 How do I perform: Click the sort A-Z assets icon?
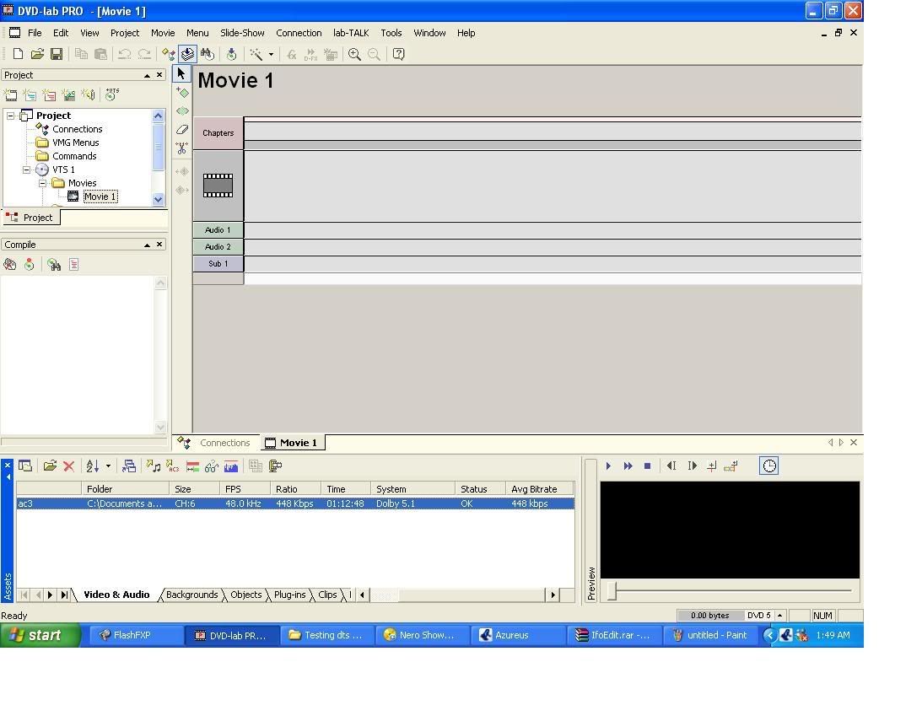(x=93, y=466)
